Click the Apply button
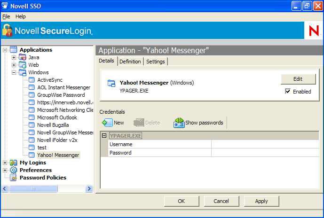The height and width of the screenshot is (218, 324). (261, 201)
